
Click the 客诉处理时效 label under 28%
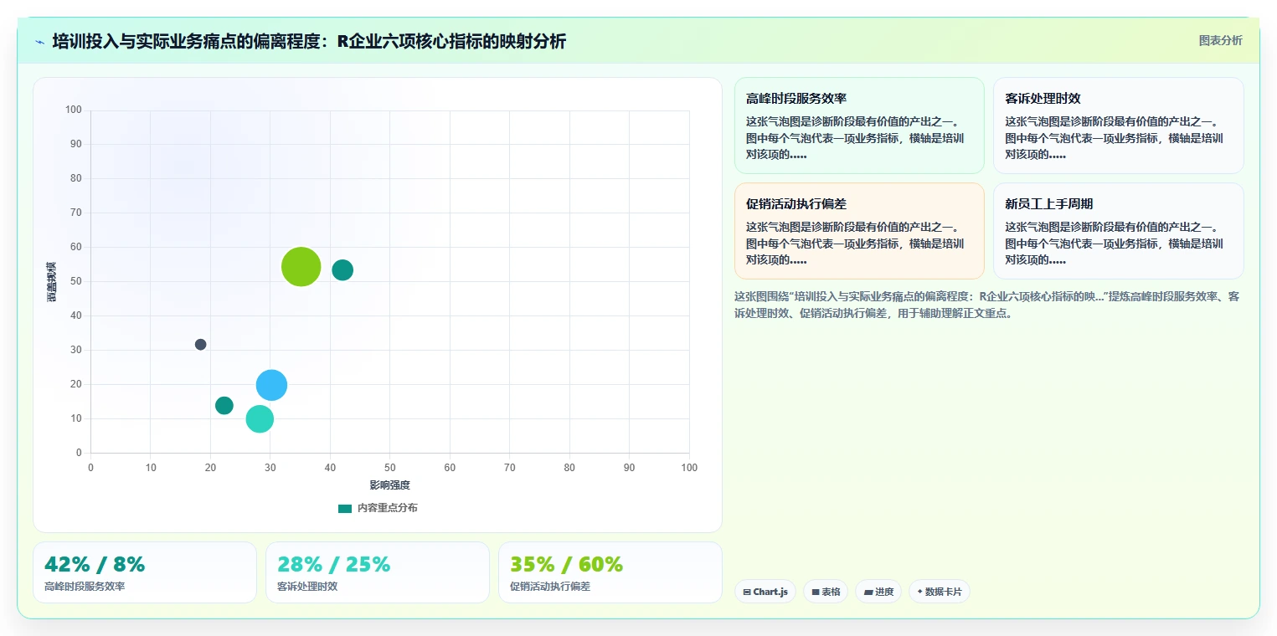coord(307,587)
